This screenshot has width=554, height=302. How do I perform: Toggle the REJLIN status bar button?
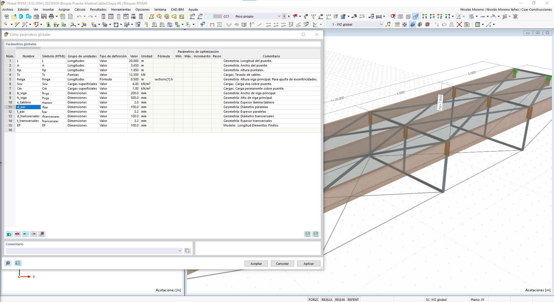click(x=340, y=300)
